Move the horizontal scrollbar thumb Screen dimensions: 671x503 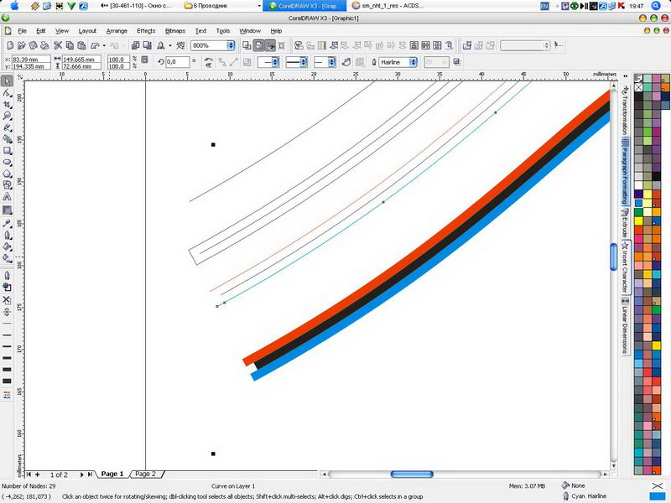tap(412, 474)
